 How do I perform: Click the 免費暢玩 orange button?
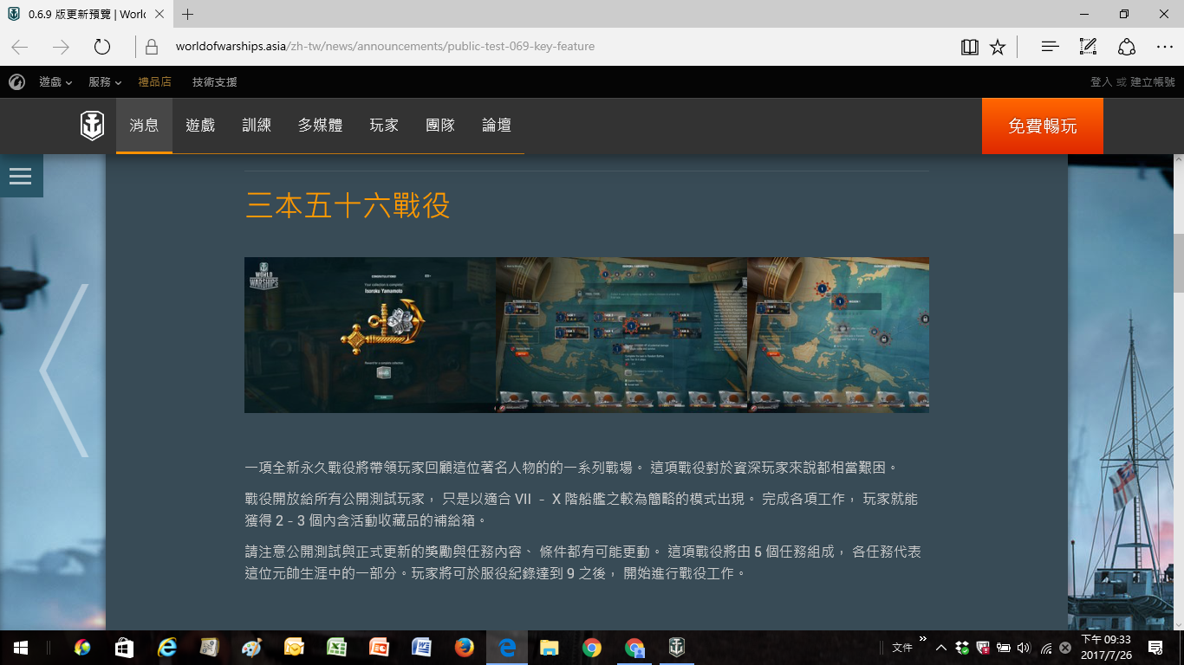(x=1042, y=126)
